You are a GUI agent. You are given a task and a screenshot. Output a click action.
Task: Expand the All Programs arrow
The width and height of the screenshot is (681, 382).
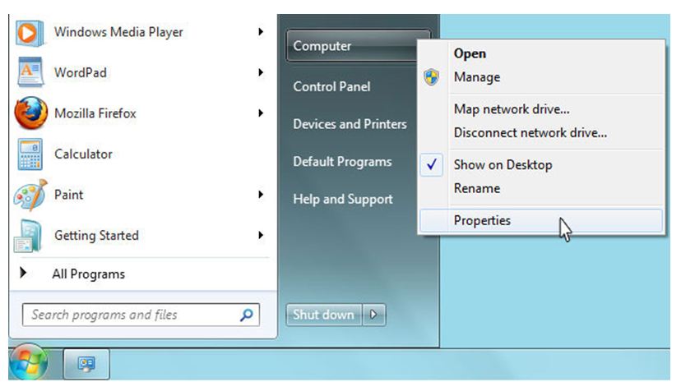(x=23, y=273)
